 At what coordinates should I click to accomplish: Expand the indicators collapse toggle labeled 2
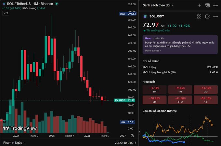tap(6, 13)
